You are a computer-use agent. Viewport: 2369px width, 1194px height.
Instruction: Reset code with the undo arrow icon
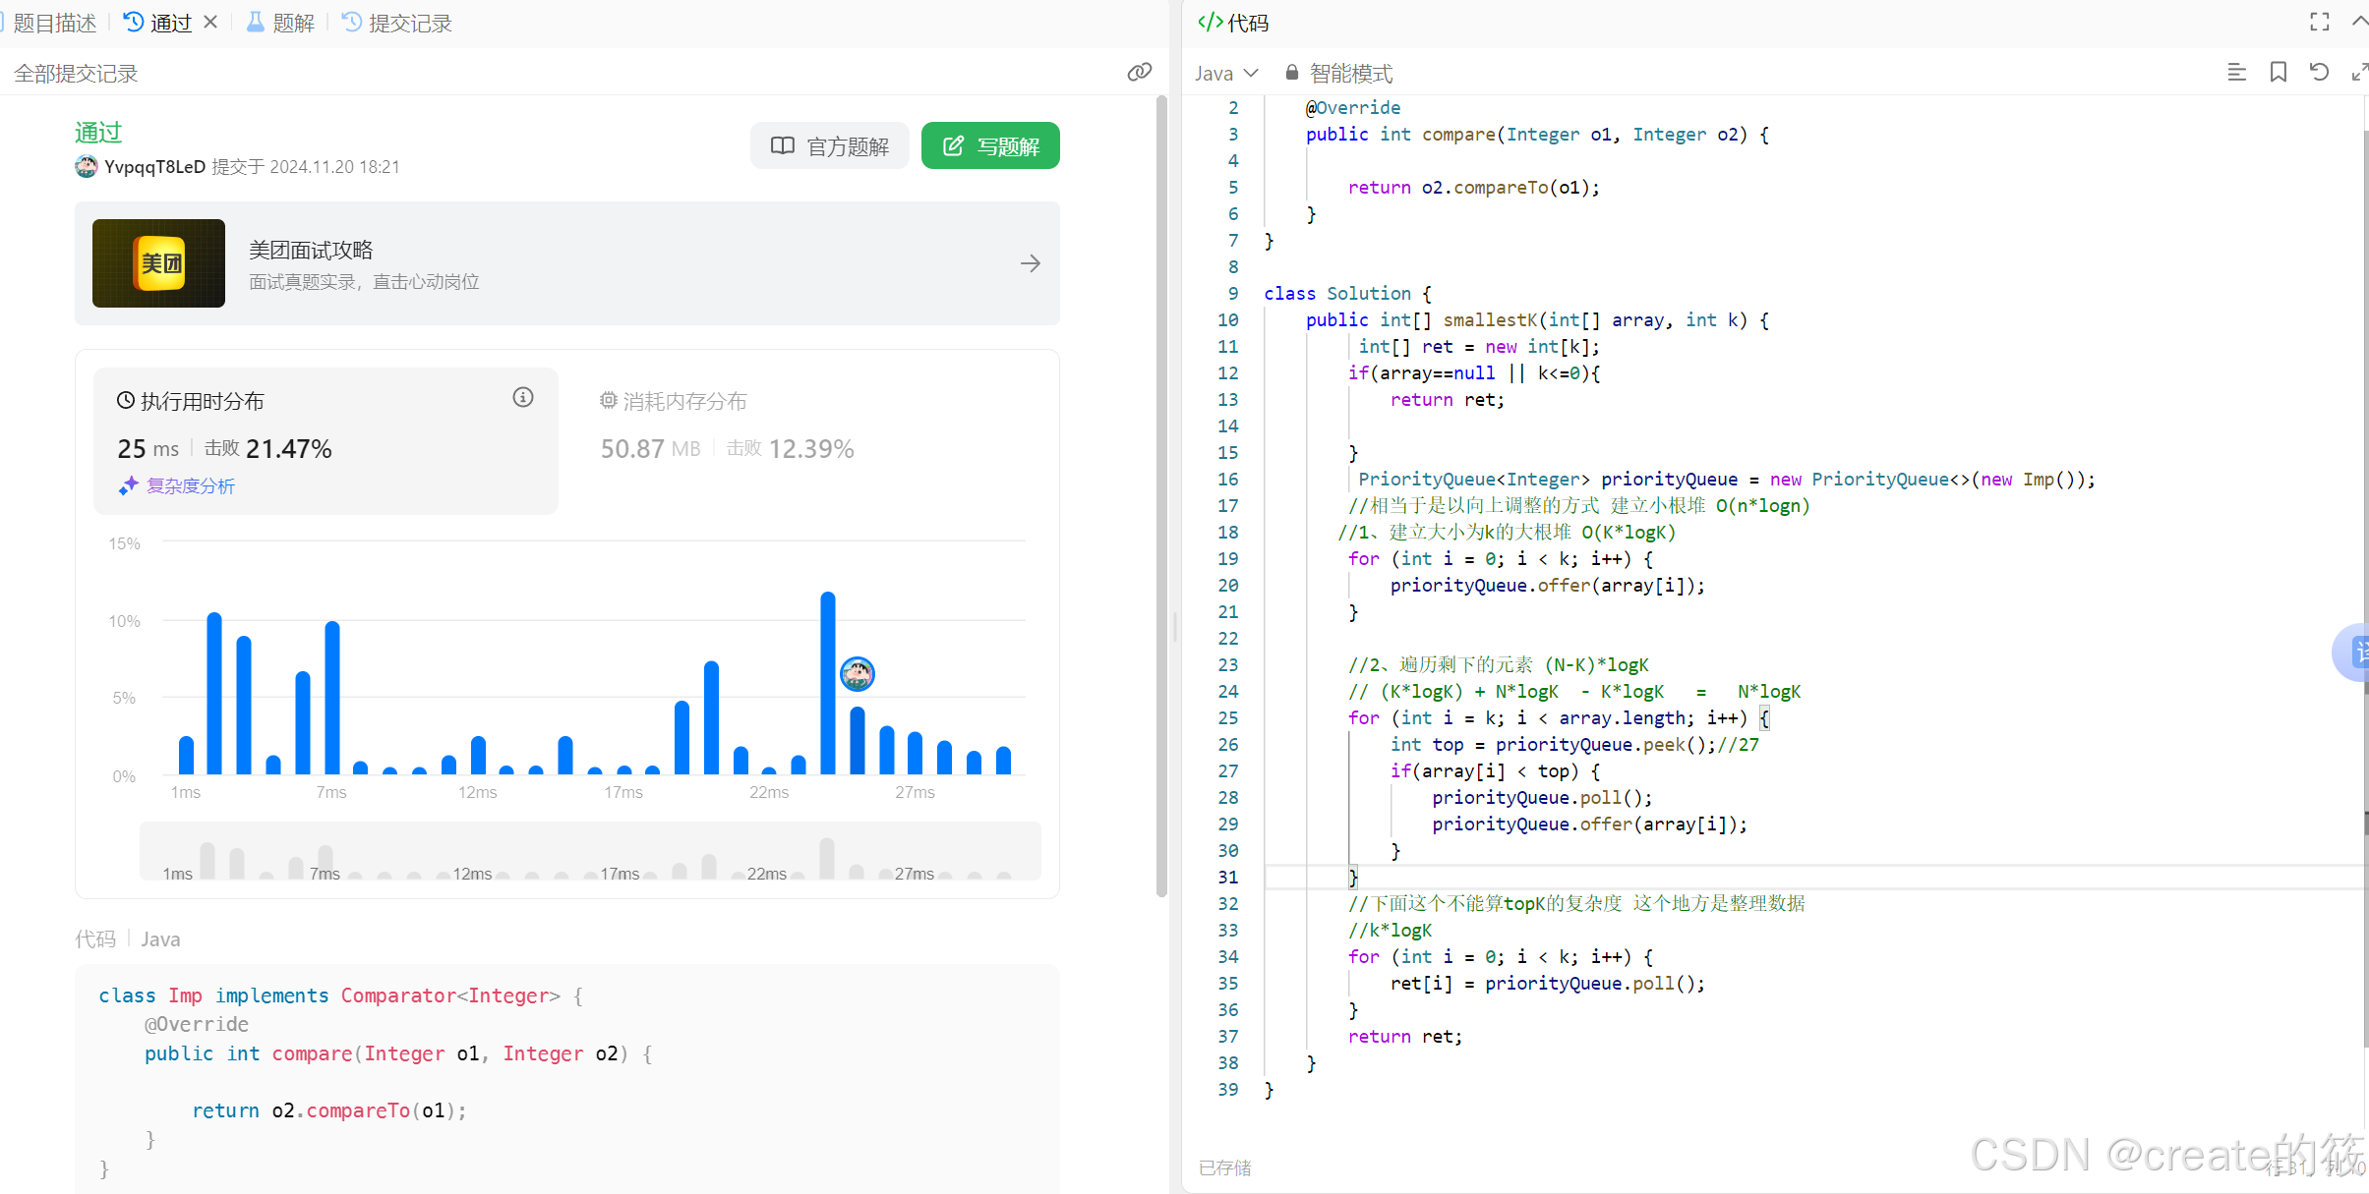coord(2319,72)
